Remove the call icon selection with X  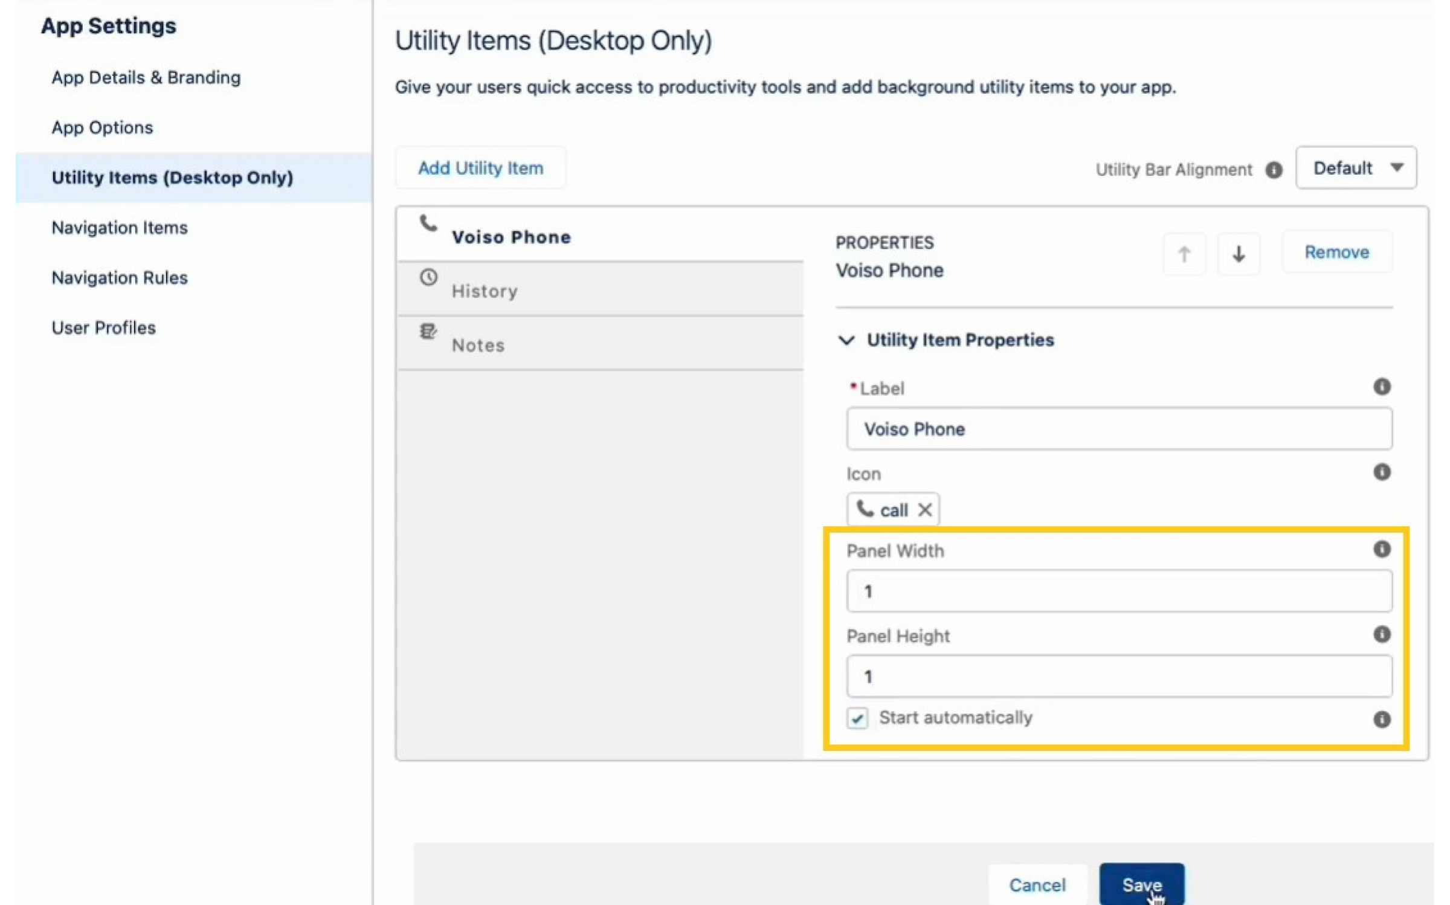924,510
